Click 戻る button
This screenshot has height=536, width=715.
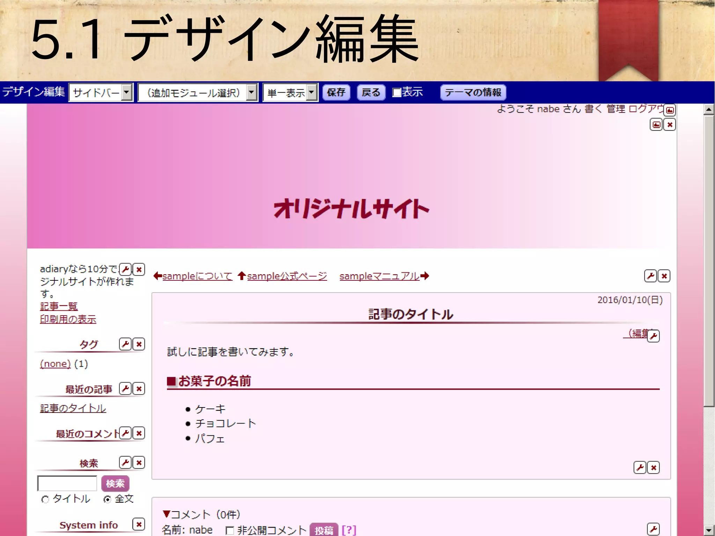click(x=371, y=93)
